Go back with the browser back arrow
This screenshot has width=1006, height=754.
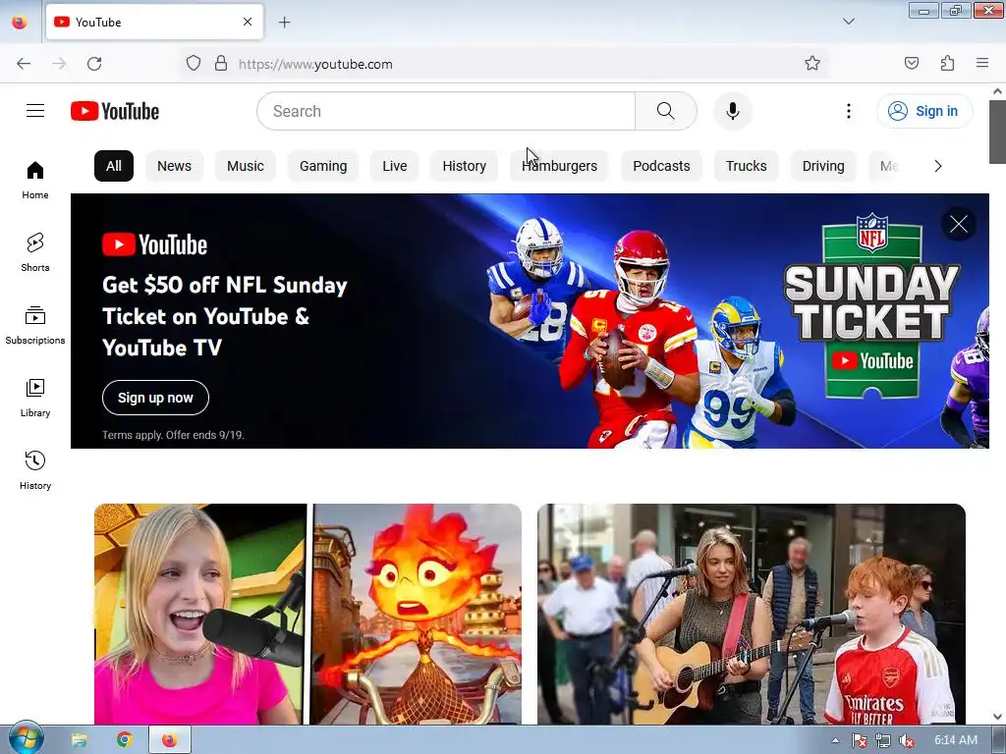(x=24, y=64)
